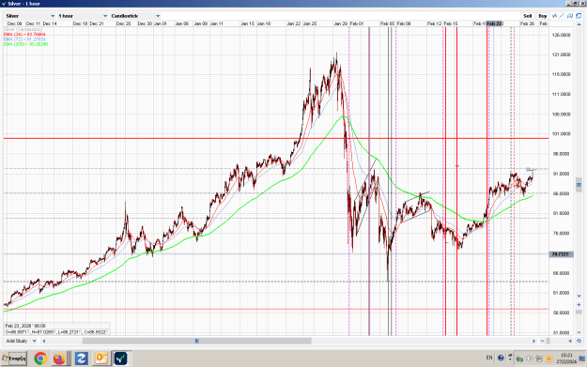The width and height of the screenshot is (587, 367).
Task: Click the volume speaker tray icon
Action: [x=530, y=359]
